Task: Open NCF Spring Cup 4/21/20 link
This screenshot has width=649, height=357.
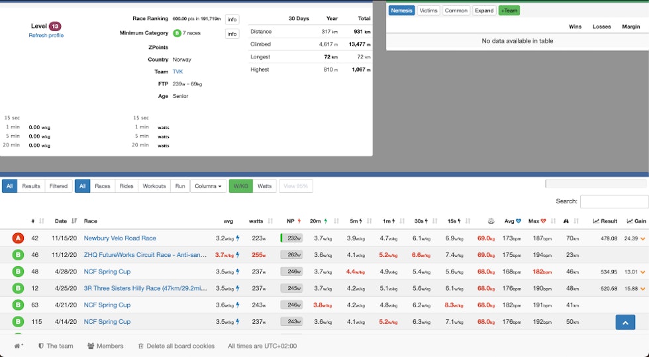Action: [x=107, y=305]
